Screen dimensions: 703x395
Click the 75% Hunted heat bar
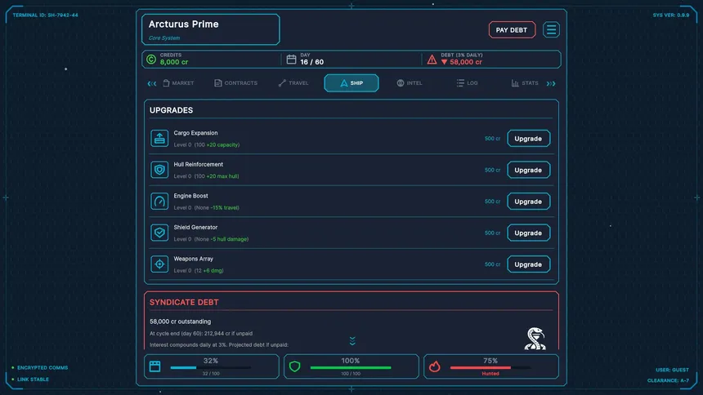(490, 368)
